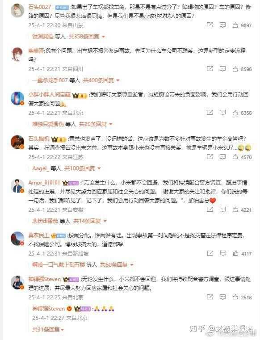Viewport: 260px width, 340px height.
Task: Share the 神得强Steven comment
Action: (x=210, y=297)
